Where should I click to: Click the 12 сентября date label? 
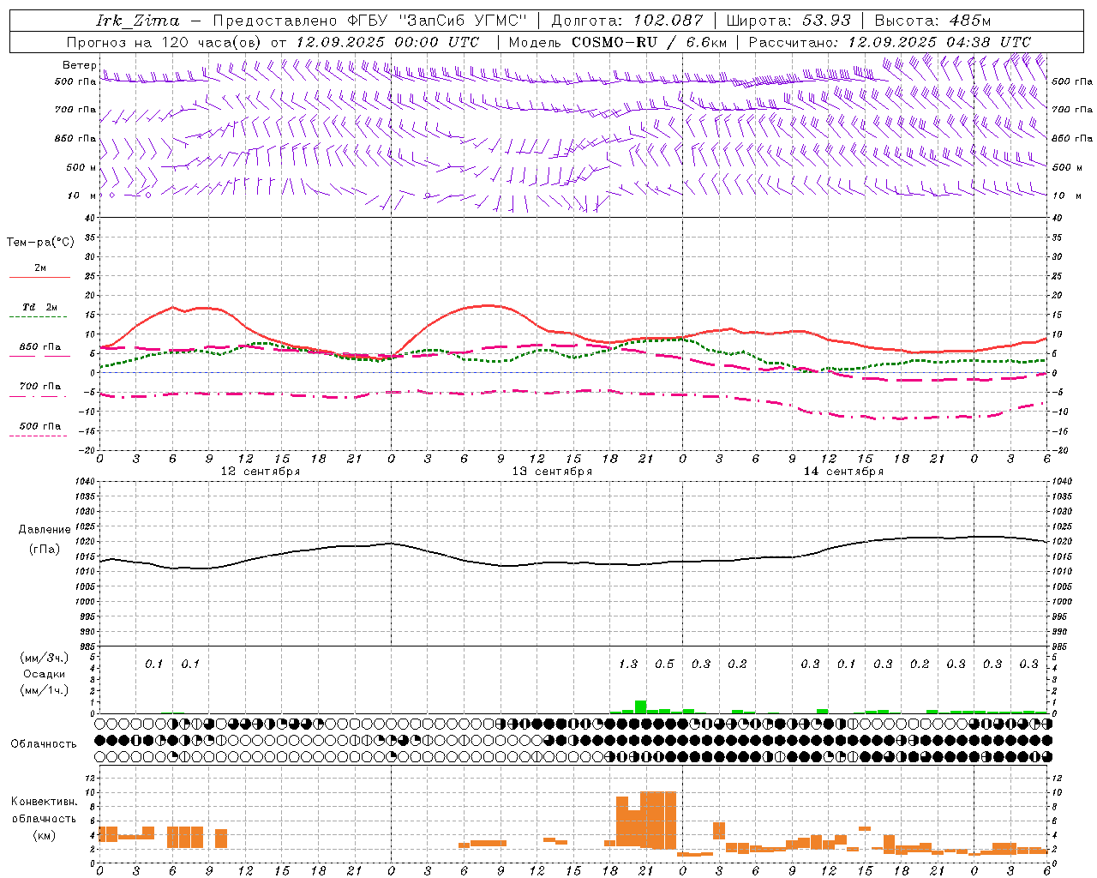click(261, 472)
